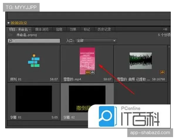176x140 pixels.
Task: Click the playhead marker beside the timecode
Action: (x=9, y=23)
